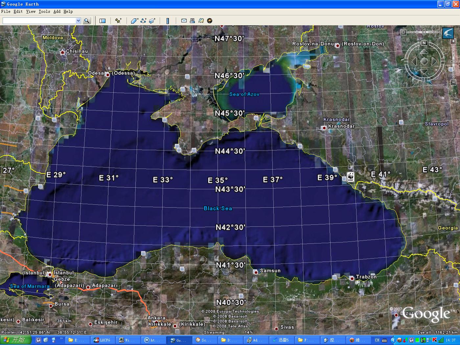
Task: Show in Google Maps icon
Action: pyautogui.click(x=201, y=21)
